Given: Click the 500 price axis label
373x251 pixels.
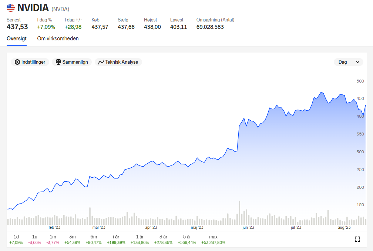Looking at the screenshot, I should tap(360, 81).
